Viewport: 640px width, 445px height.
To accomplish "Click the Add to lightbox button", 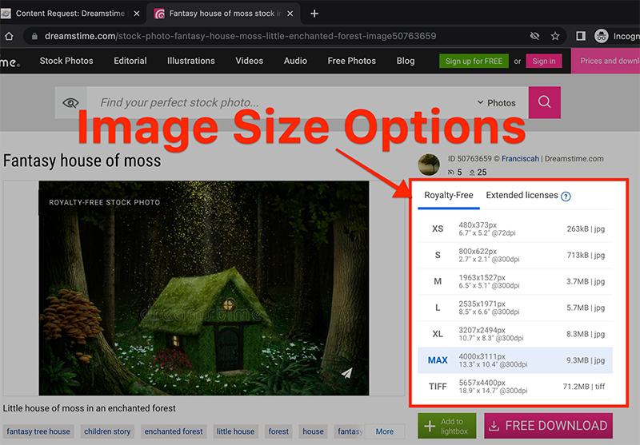I will [447, 426].
